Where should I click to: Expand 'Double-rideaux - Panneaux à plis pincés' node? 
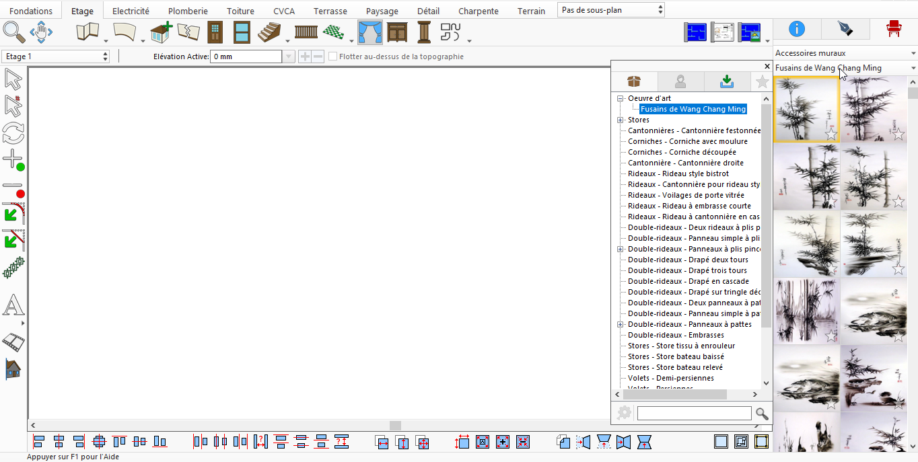click(620, 249)
